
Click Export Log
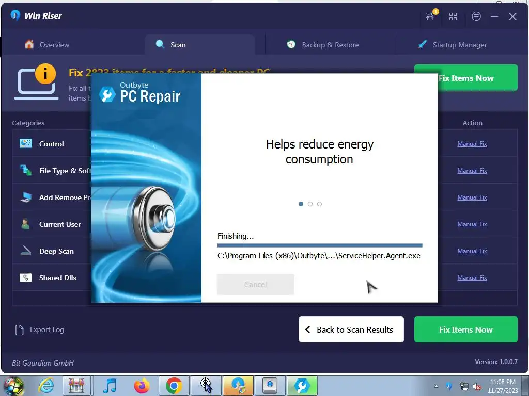click(40, 329)
